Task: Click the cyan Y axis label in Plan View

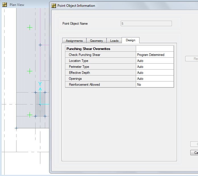Action: (40, 84)
